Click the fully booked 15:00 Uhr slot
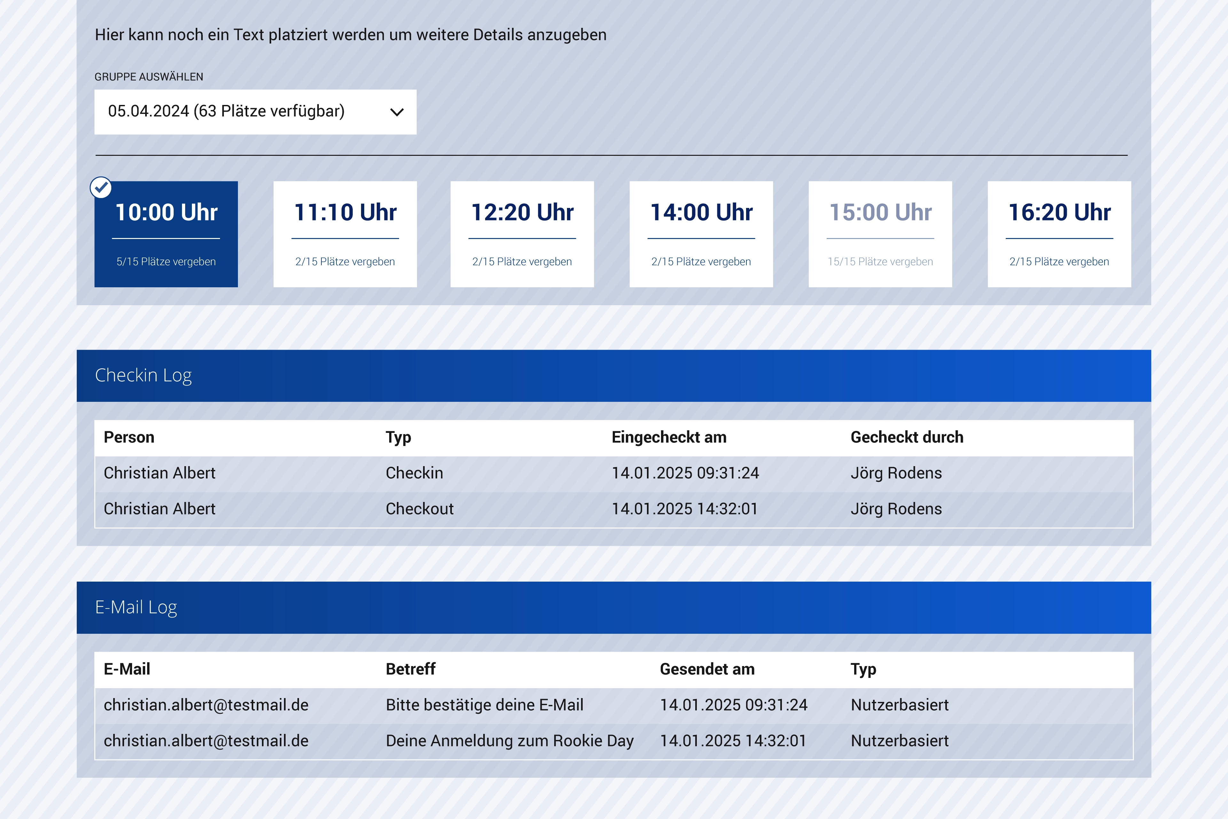 tap(880, 235)
